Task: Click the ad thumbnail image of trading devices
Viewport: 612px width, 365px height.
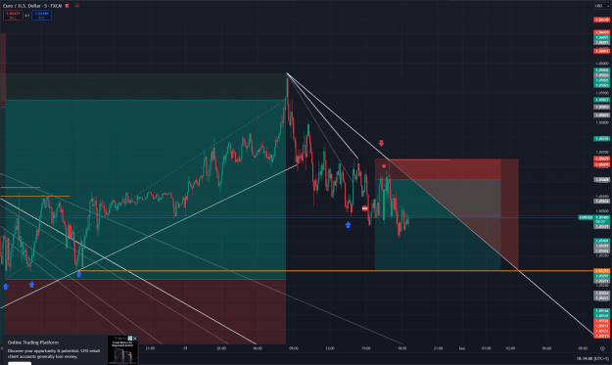Action: [x=122, y=350]
